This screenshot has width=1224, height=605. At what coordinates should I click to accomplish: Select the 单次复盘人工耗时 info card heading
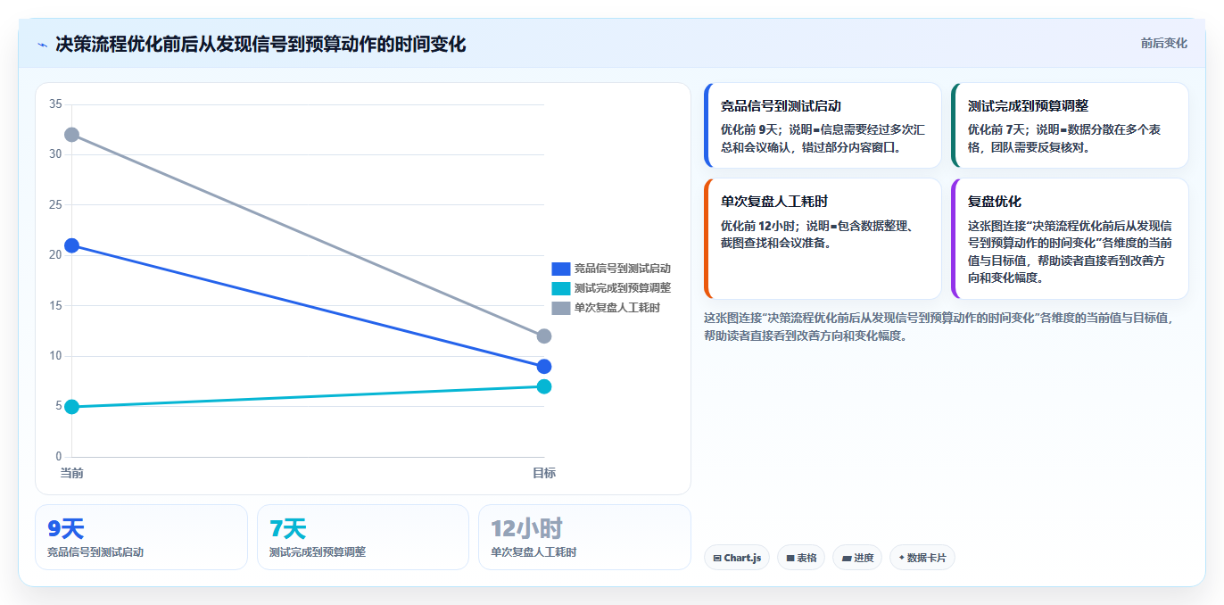(x=774, y=202)
